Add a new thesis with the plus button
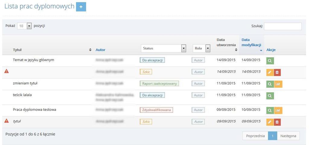The height and width of the screenshot is (145, 309). click(81, 7)
